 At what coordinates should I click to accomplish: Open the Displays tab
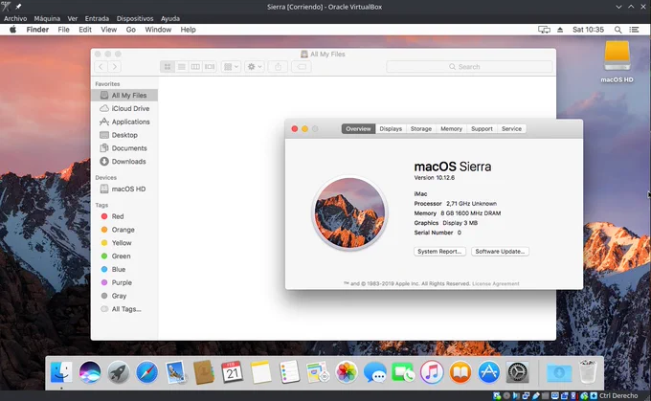tap(391, 128)
